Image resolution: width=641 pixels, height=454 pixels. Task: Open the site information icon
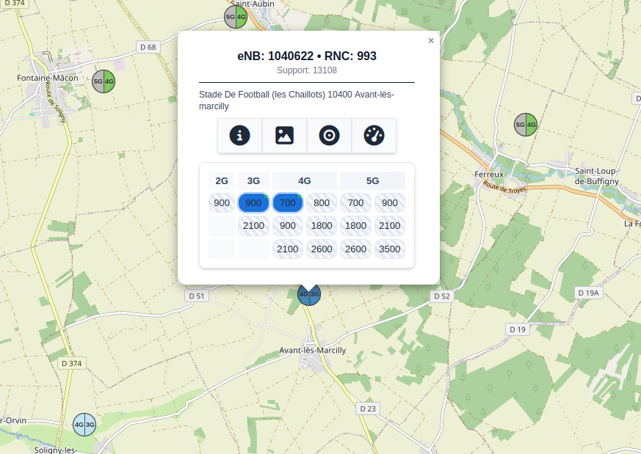pos(240,136)
